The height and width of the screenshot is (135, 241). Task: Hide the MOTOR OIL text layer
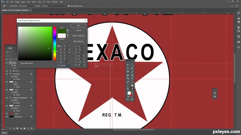(x=7, y=74)
